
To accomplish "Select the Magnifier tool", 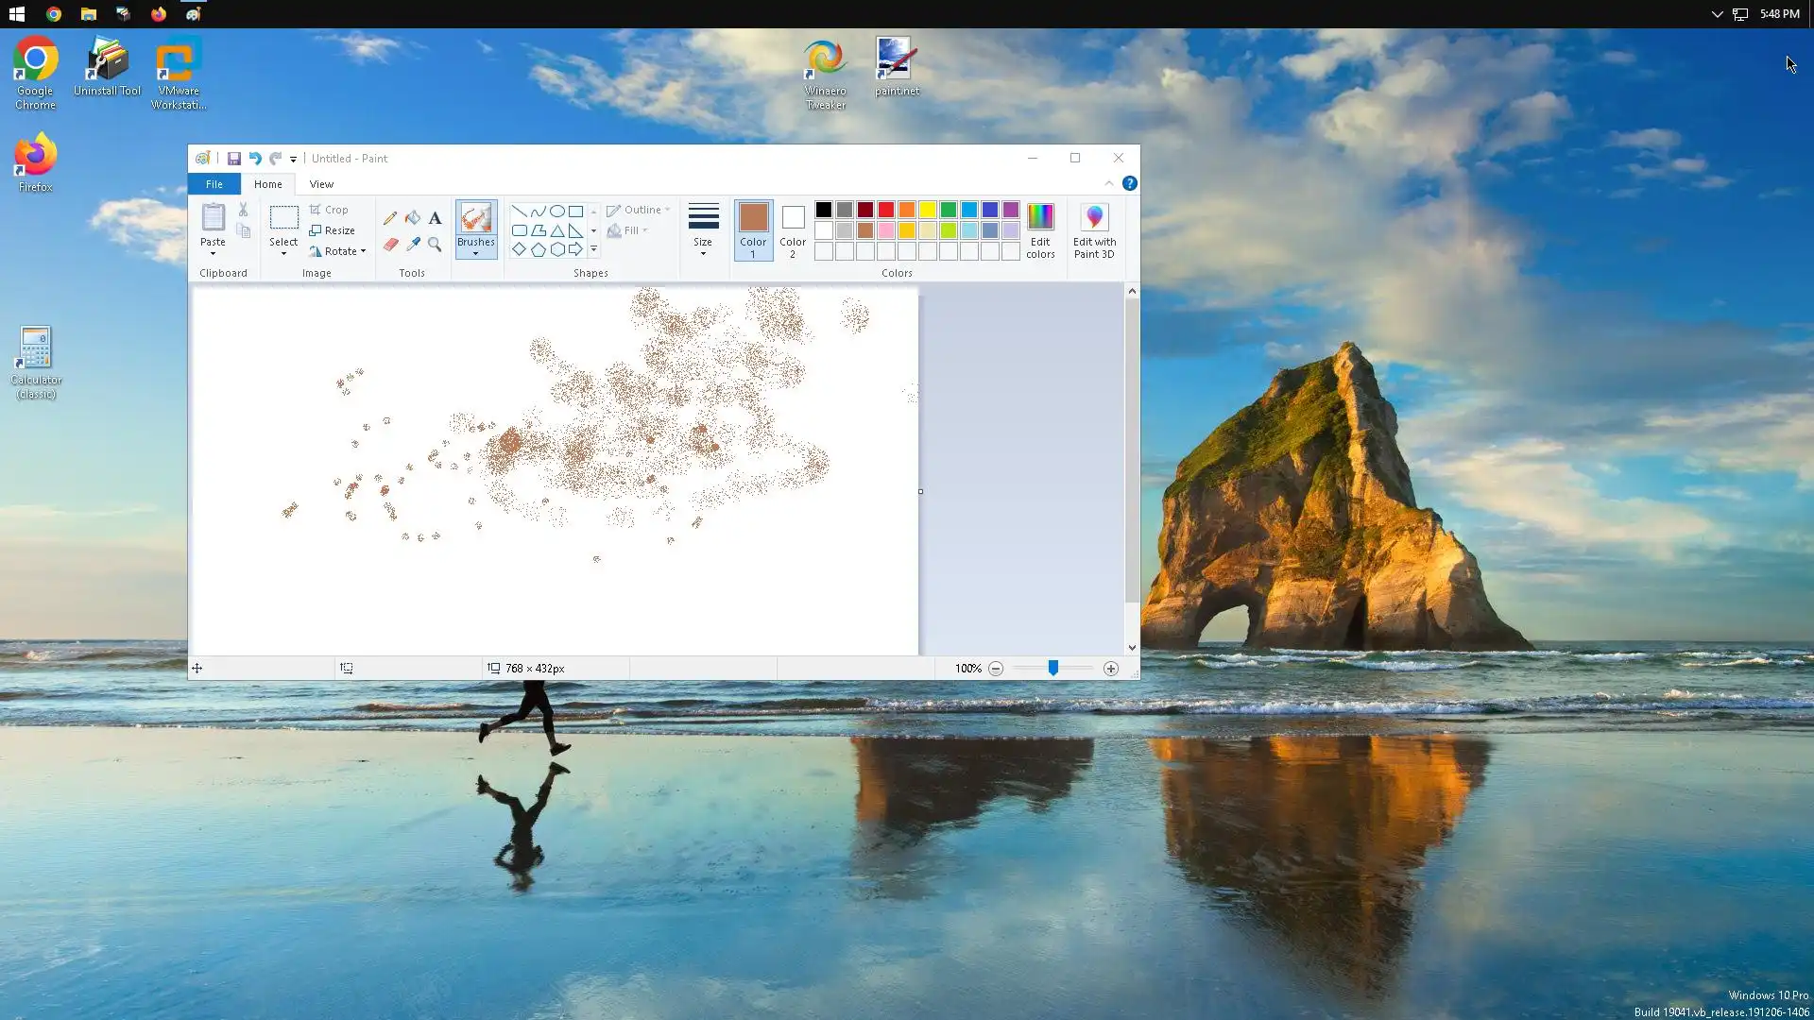I will click(x=435, y=245).
